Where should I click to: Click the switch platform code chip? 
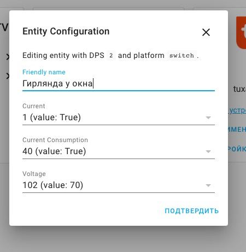click(x=181, y=55)
